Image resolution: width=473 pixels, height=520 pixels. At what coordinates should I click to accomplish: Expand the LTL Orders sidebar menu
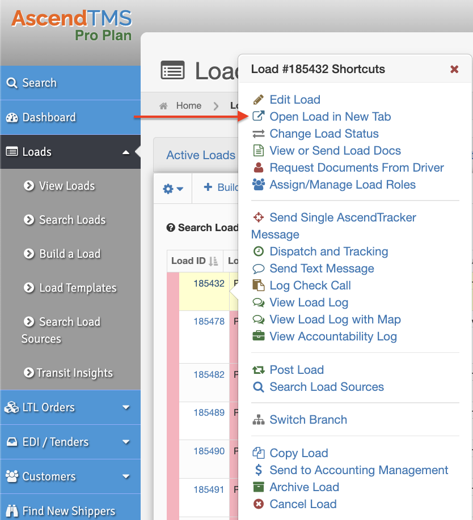pos(126,407)
